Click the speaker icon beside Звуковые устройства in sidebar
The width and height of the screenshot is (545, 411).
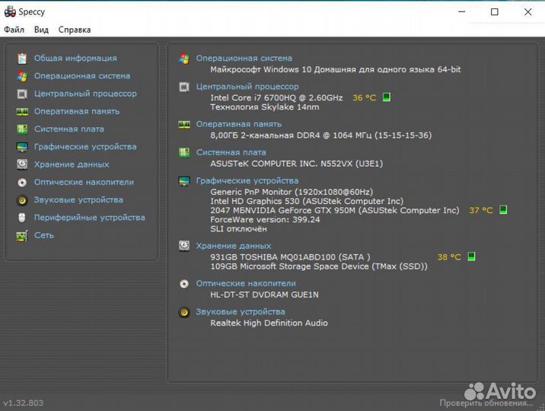22,200
